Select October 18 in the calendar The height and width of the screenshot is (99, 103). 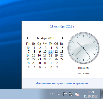(x=51, y=55)
